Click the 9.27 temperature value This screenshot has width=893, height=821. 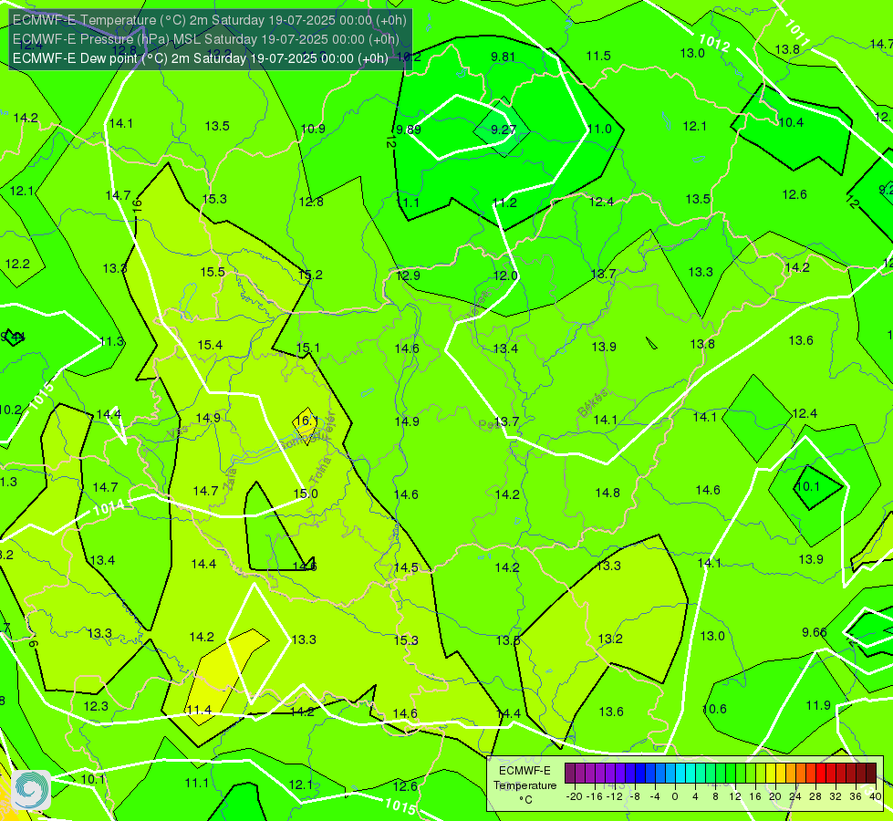click(504, 130)
